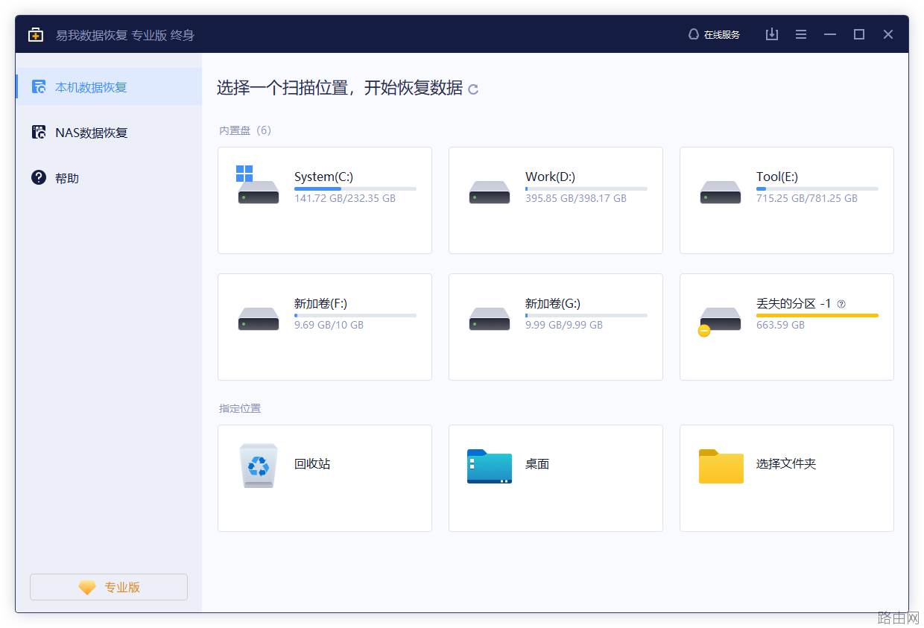
Task: Click the question mark help icon next to 丢失的分区 -1
Action: pos(841,304)
